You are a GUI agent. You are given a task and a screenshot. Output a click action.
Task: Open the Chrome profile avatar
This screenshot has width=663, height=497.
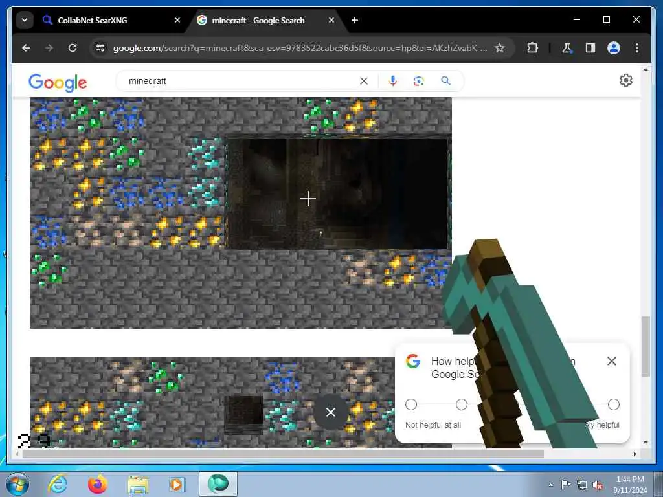tap(614, 48)
